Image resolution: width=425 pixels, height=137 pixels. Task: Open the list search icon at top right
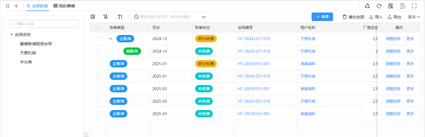coord(402,6)
